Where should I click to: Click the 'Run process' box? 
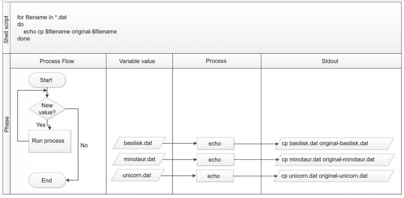click(x=49, y=141)
